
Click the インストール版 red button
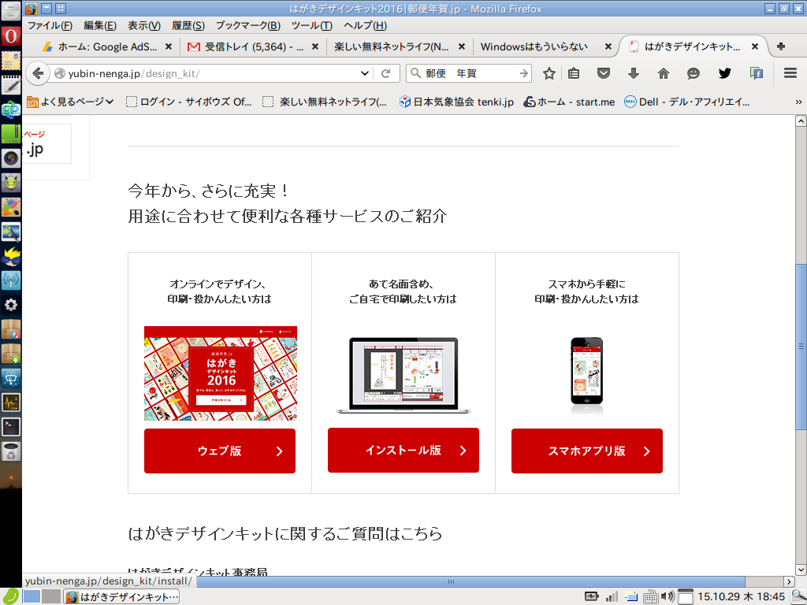403,450
